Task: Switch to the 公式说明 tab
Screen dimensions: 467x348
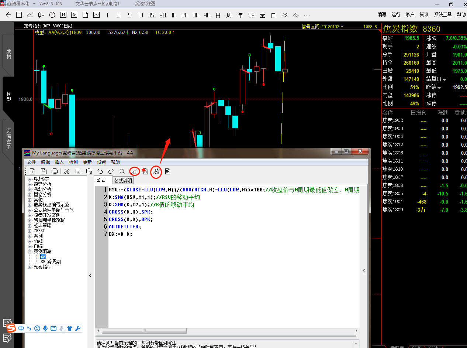Action: point(123,181)
